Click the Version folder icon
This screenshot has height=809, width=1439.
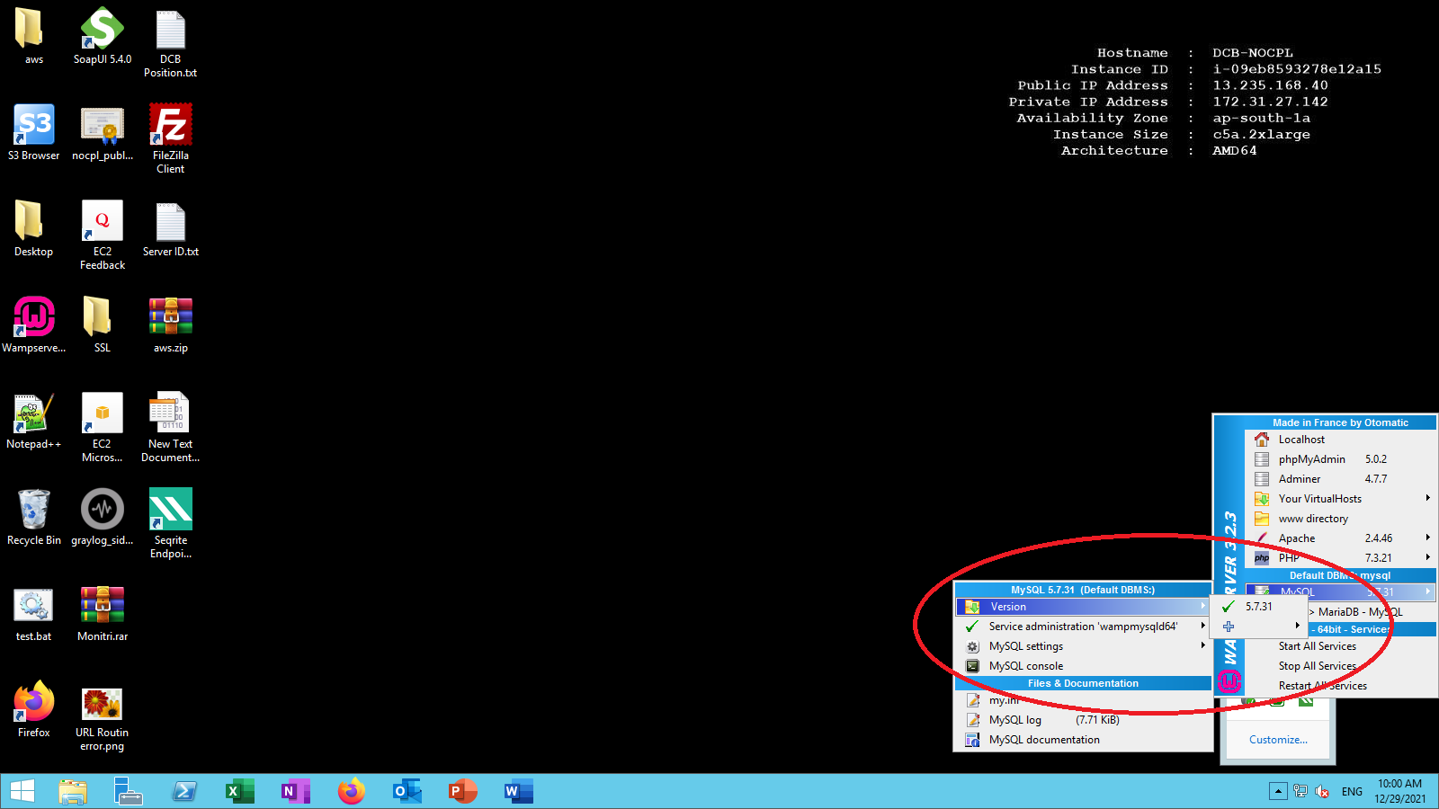(x=972, y=607)
